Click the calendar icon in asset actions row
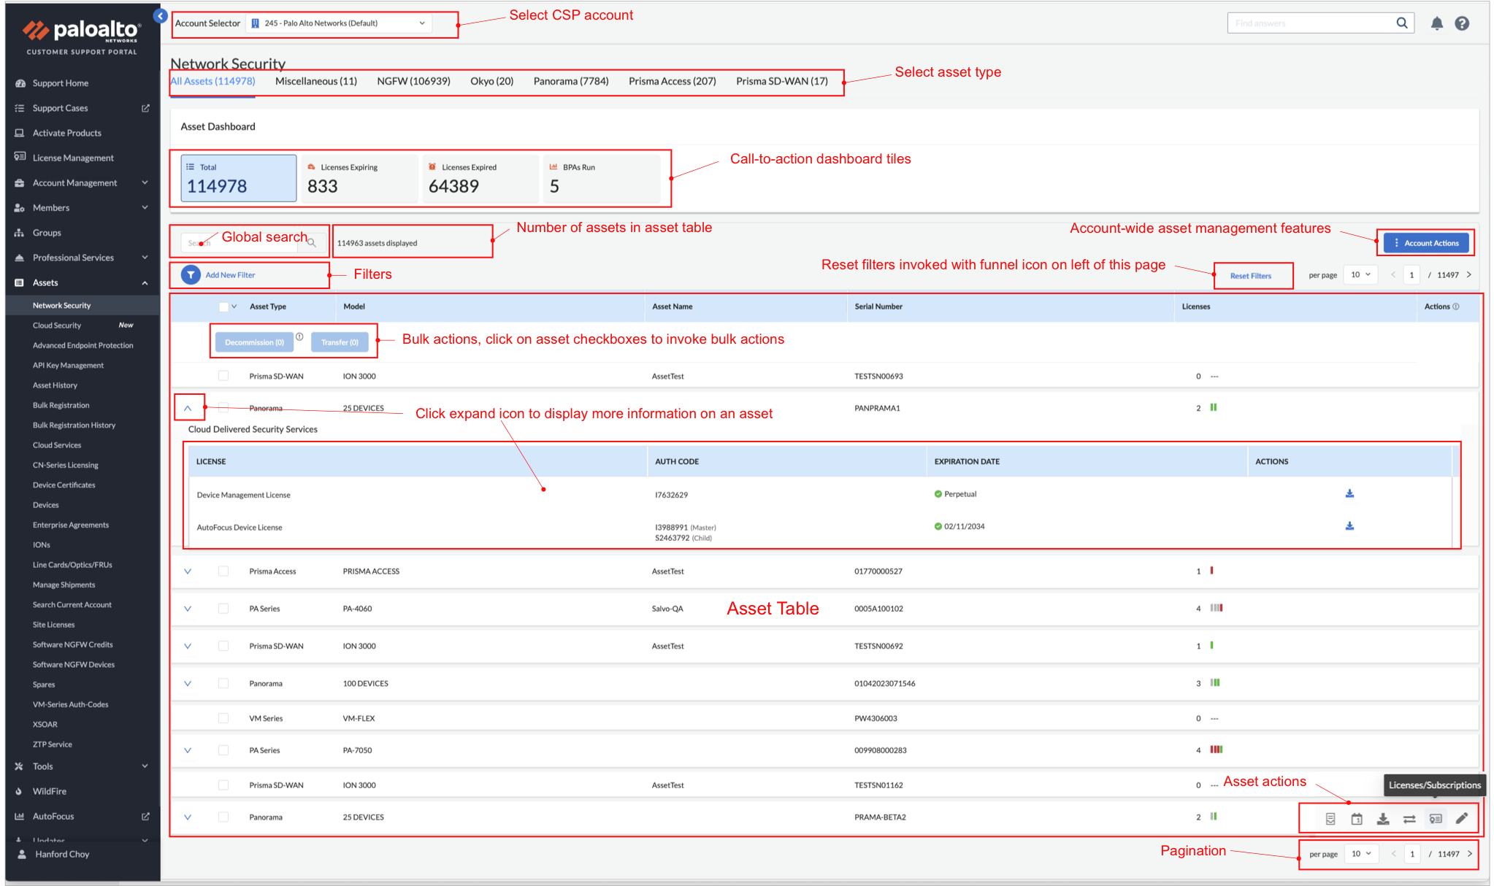 [x=1356, y=818]
